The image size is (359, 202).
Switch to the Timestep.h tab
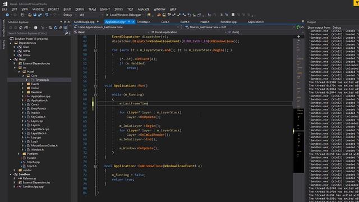144,22
